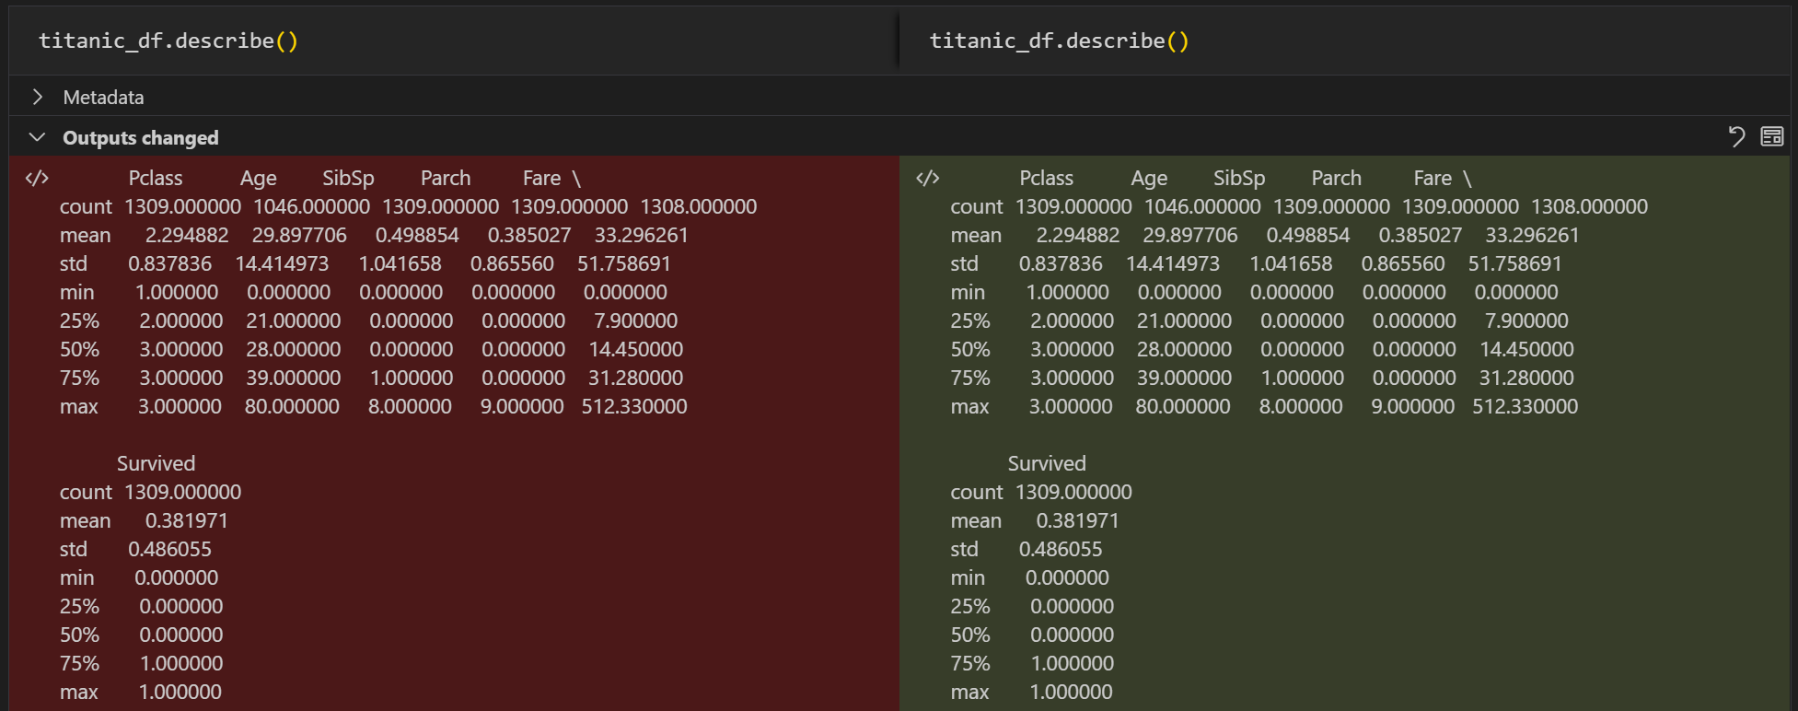Click the revert changes arrow icon
Image resolution: width=1798 pixels, height=711 pixels.
1736,137
